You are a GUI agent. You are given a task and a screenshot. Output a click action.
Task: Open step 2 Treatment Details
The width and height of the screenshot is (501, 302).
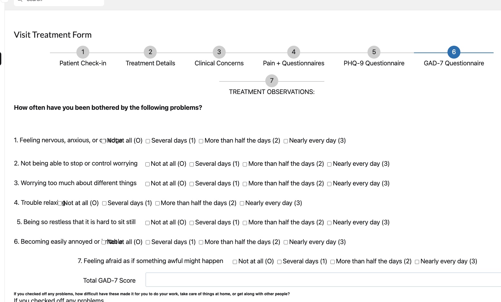point(150,52)
